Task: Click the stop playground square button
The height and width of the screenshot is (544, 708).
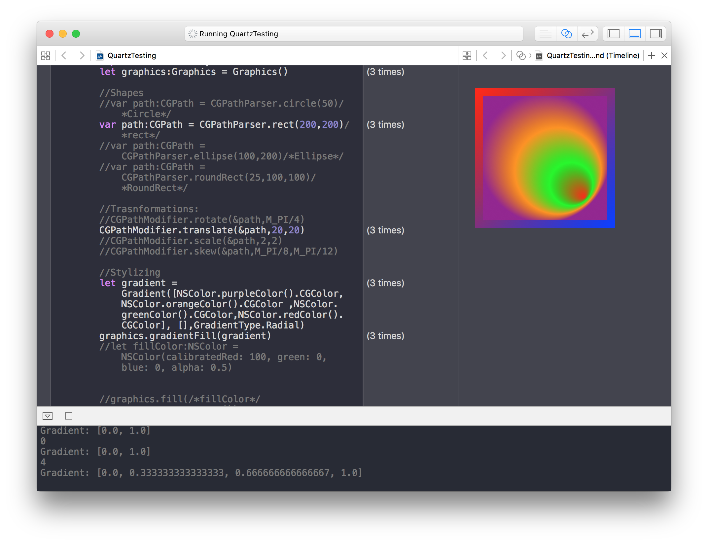Action: (69, 416)
